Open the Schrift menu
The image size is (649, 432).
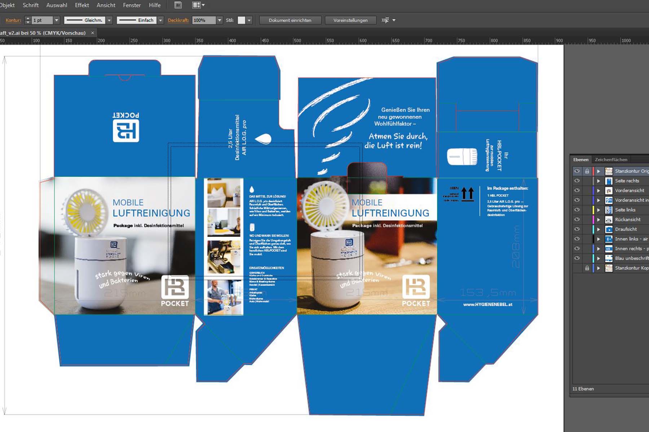tap(31, 5)
